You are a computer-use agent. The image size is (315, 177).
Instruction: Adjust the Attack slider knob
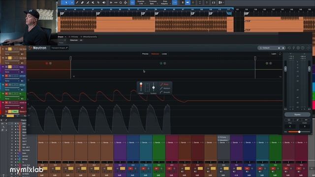click(x=141, y=84)
